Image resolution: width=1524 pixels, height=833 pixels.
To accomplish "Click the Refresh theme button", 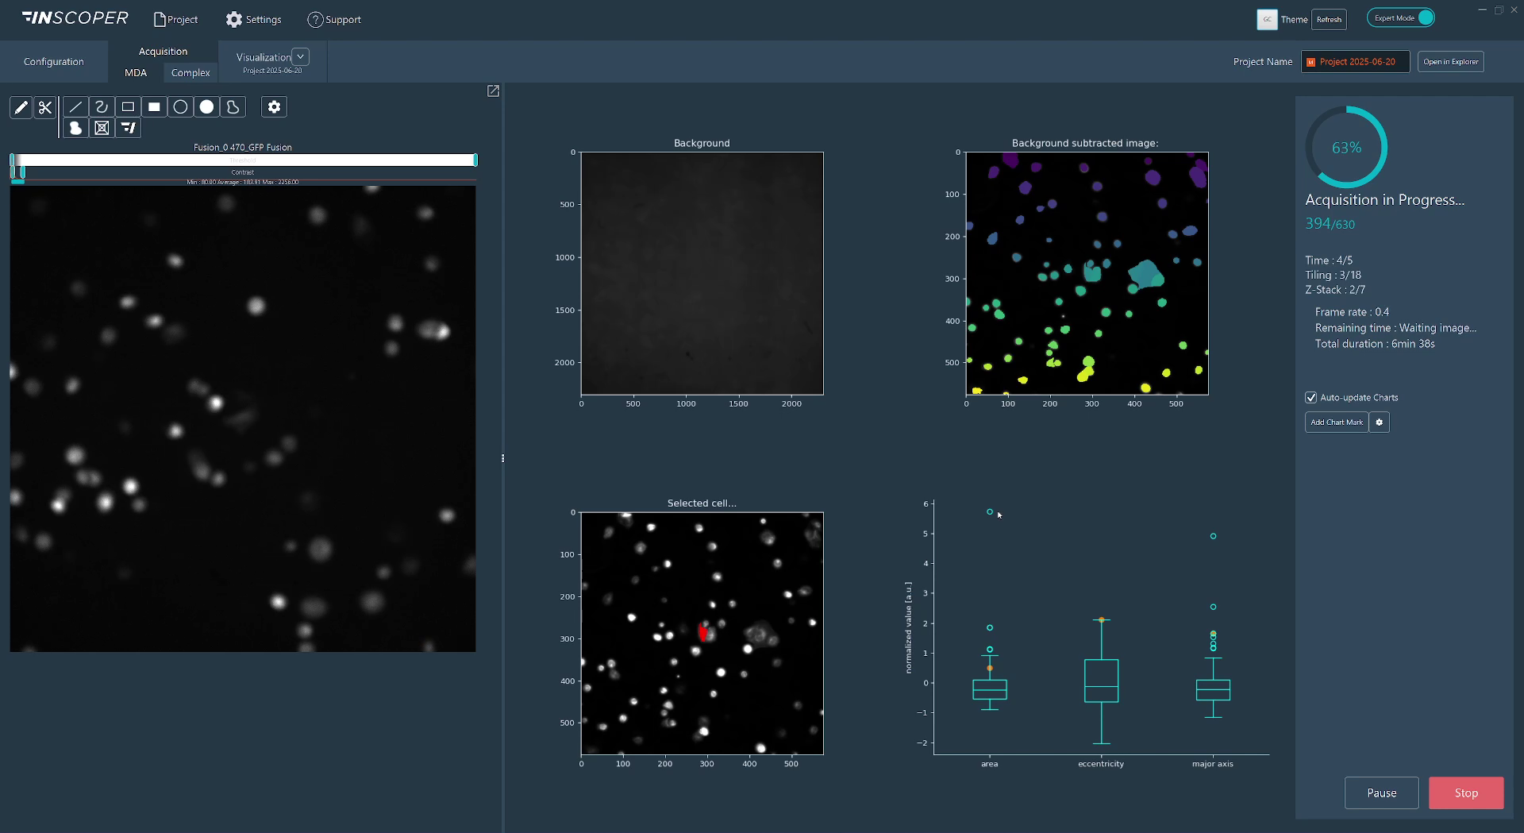I will pyautogui.click(x=1329, y=20).
